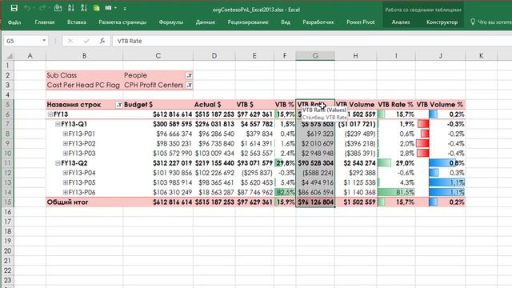This screenshot has width=512, height=288.
Task: Collapse the FY13-Q2 group
Action: (x=58, y=163)
